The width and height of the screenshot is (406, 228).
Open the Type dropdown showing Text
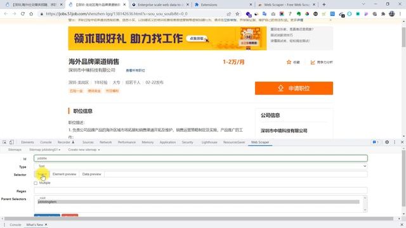click(200, 166)
